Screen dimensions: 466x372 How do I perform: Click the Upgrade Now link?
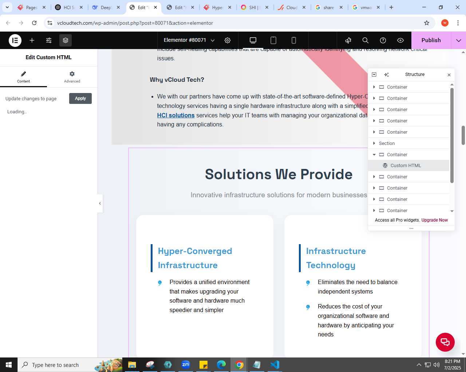pyautogui.click(x=434, y=220)
